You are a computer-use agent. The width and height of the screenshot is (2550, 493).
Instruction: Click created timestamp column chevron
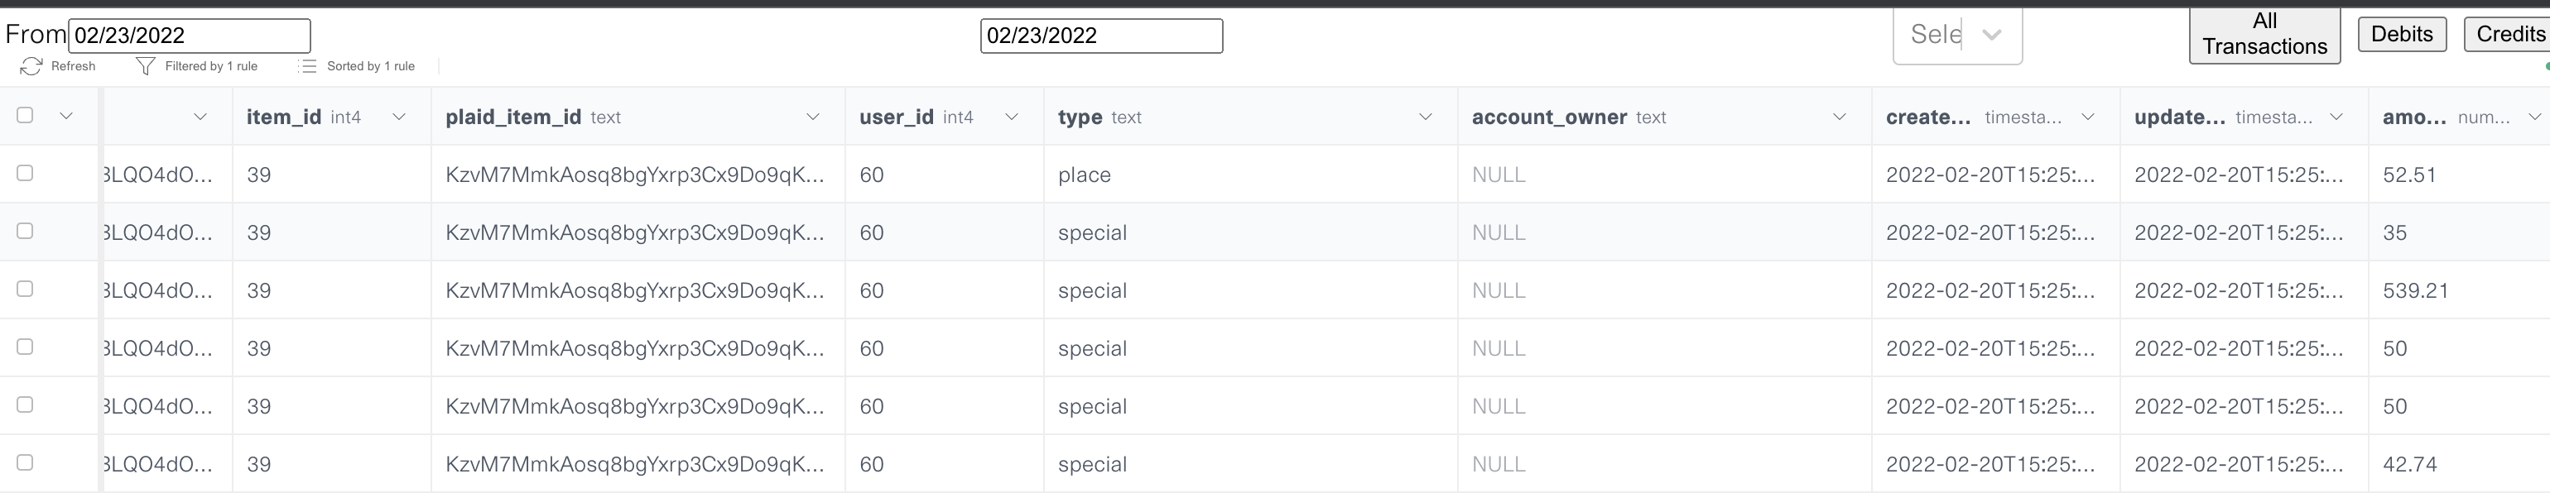[2088, 117]
